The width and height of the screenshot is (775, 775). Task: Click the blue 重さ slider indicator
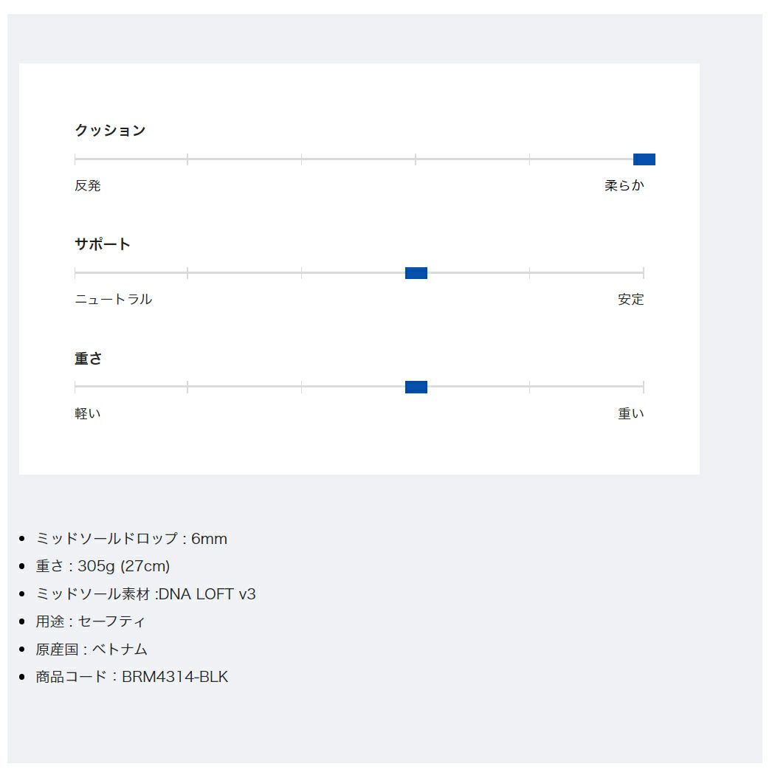pos(416,387)
